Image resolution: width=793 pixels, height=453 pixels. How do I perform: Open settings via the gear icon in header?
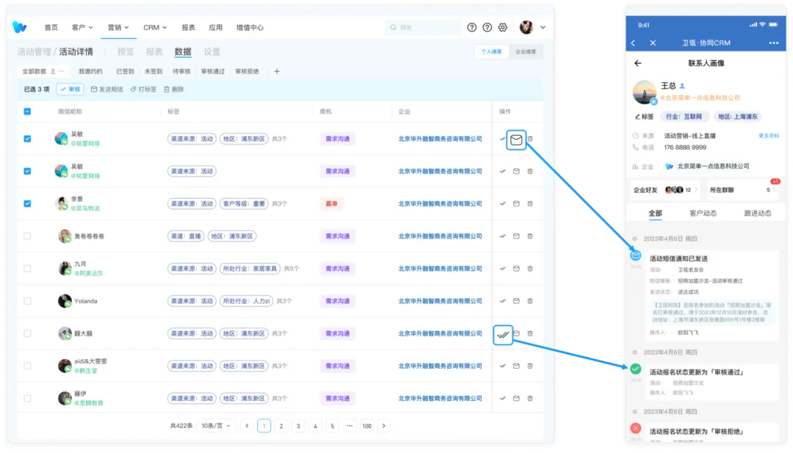pyautogui.click(x=503, y=28)
